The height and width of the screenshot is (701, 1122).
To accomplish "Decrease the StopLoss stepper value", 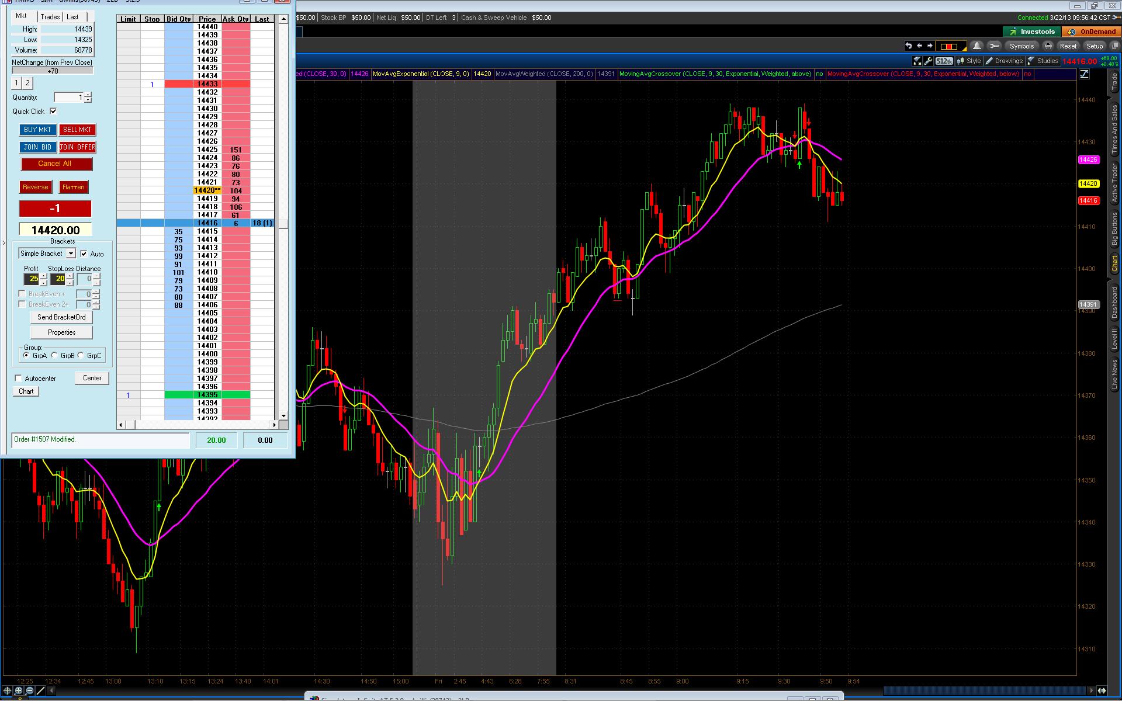I will point(70,283).
